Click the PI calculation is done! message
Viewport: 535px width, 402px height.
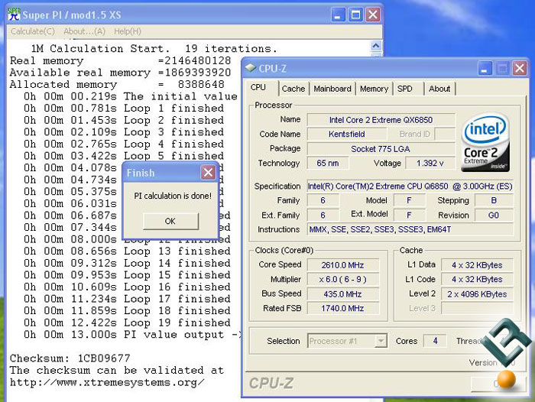[x=173, y=196]
